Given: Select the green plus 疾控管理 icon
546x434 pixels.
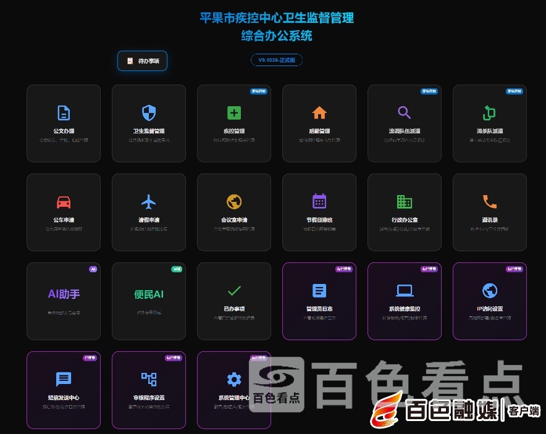Looking at the screenshot, I should click(234, 113).
